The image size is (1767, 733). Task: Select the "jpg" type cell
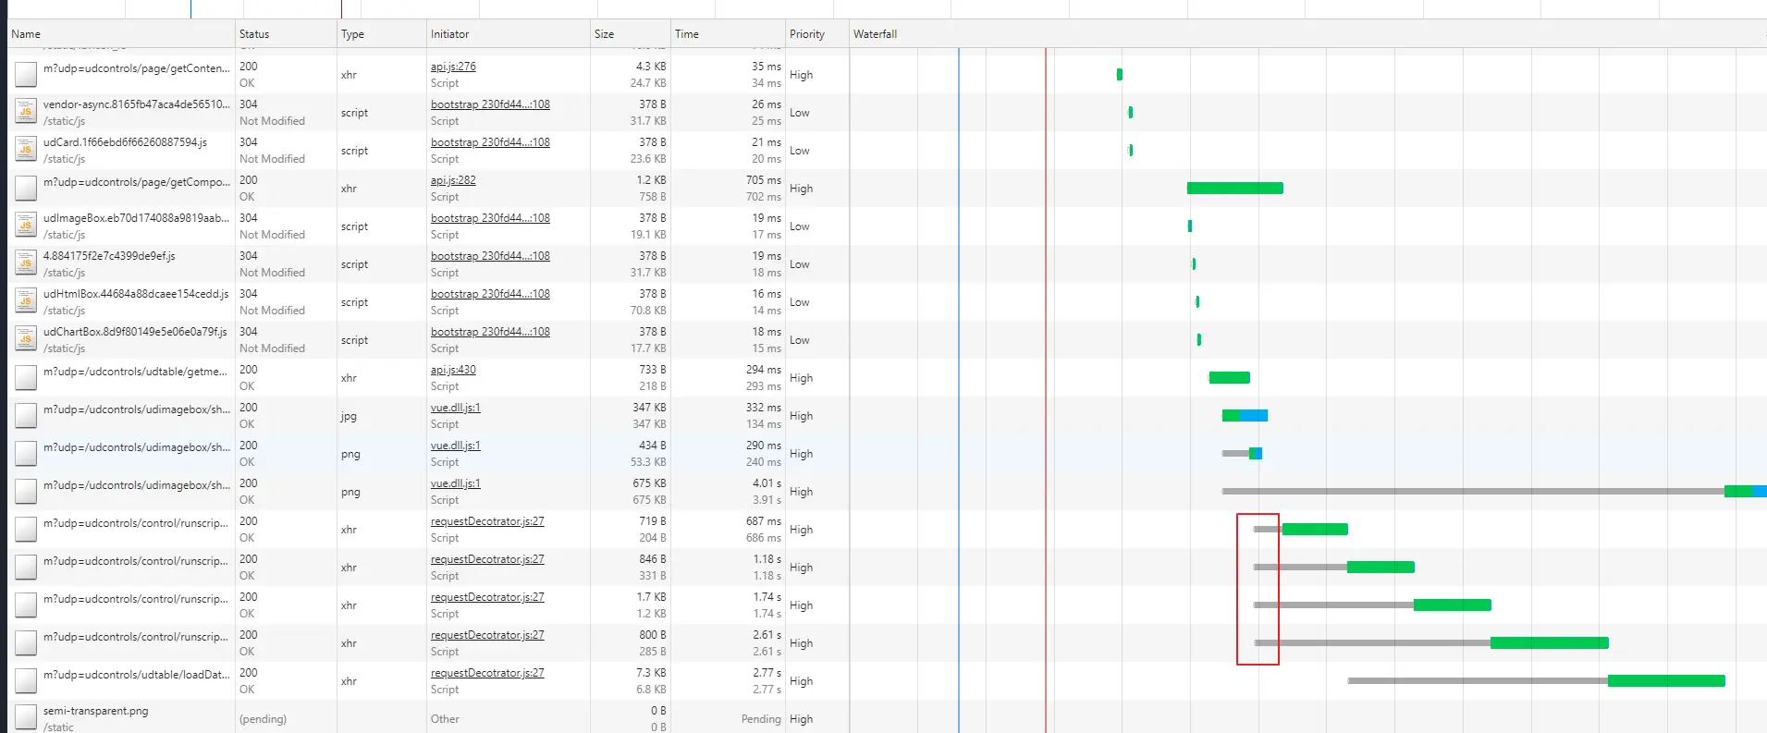click(x=349, y=416)
